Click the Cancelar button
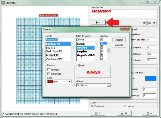This screenshot has height=118, width=161. [119, 45]
